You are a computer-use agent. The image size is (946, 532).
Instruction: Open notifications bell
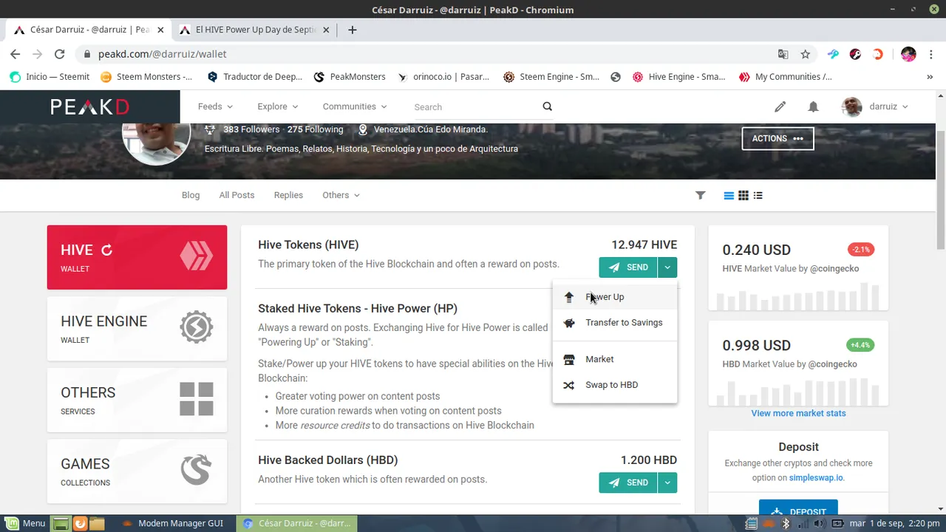[x=813, y=106]
